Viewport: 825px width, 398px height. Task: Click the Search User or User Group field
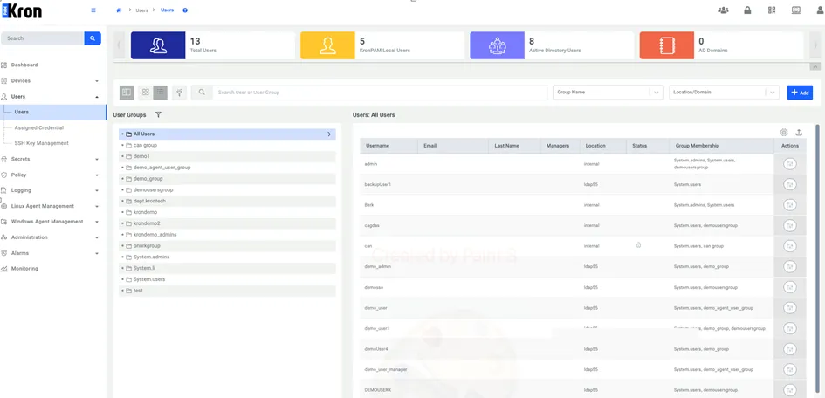(379, 93)
